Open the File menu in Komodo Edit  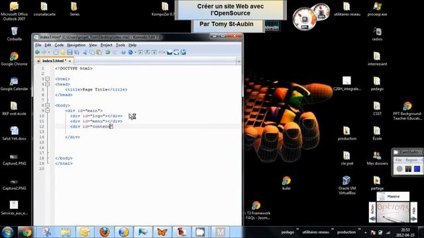pyautogui.click(x=38, y=45)
